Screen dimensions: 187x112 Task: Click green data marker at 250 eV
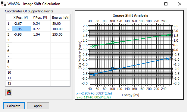pyautogui.click(x=168, y=35)
